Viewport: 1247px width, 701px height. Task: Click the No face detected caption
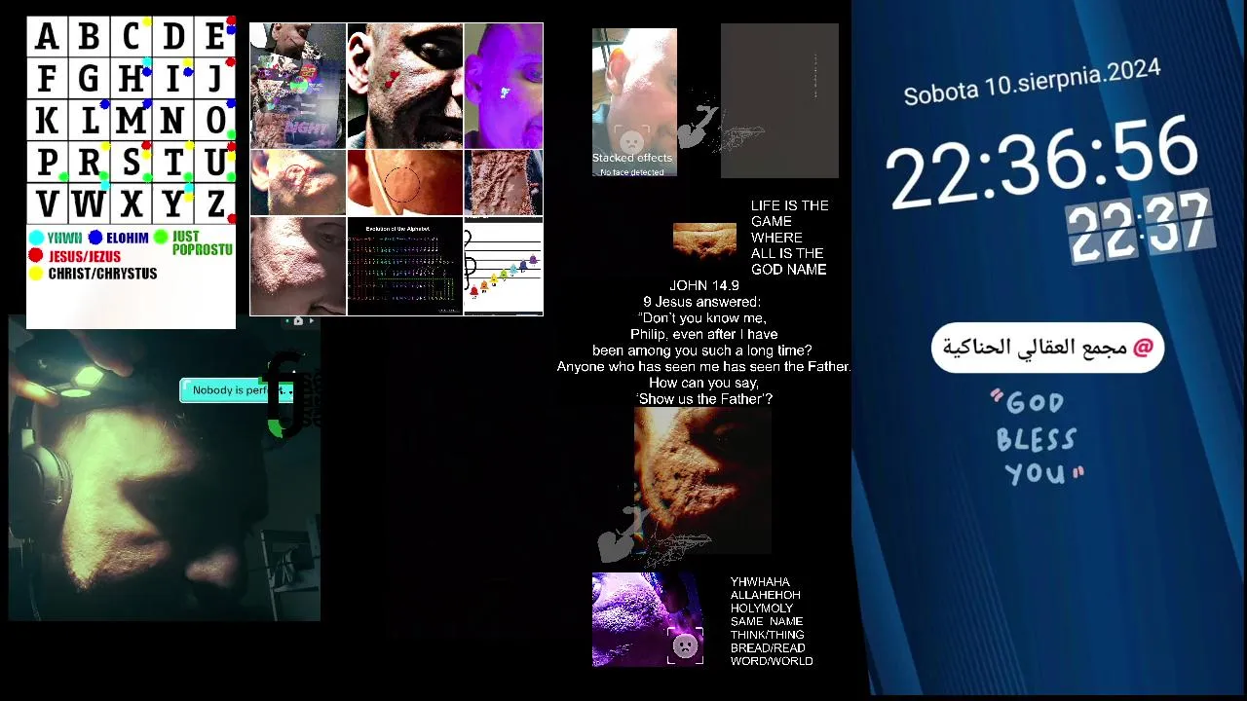pyautogui.click(x=632, y=172)
